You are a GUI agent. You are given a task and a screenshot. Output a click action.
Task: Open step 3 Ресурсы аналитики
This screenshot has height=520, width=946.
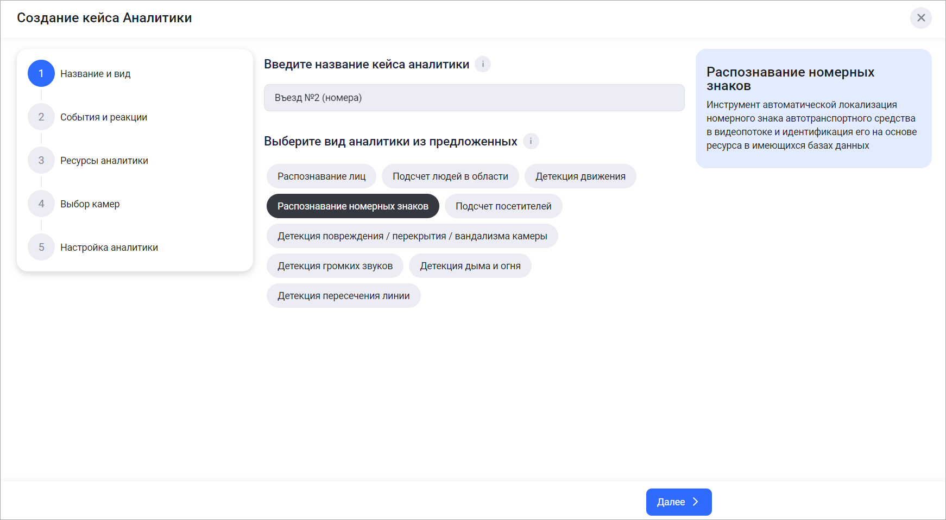pos(104,161)
